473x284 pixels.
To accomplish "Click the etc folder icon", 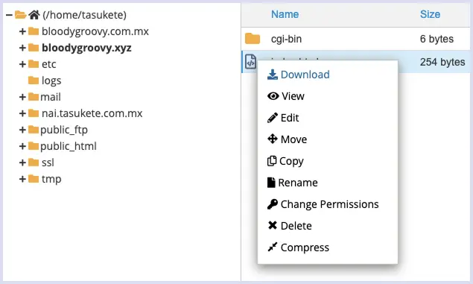I will coord(34,64).
